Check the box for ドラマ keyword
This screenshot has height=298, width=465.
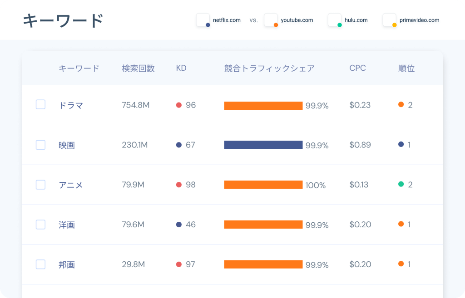40,105
